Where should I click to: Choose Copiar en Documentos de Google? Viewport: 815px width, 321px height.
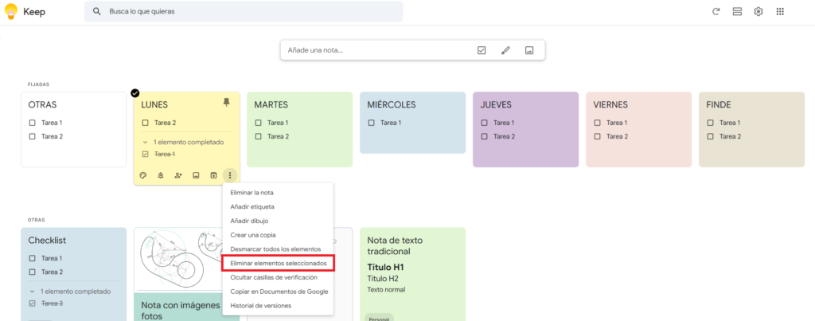[x=278, y=292]
